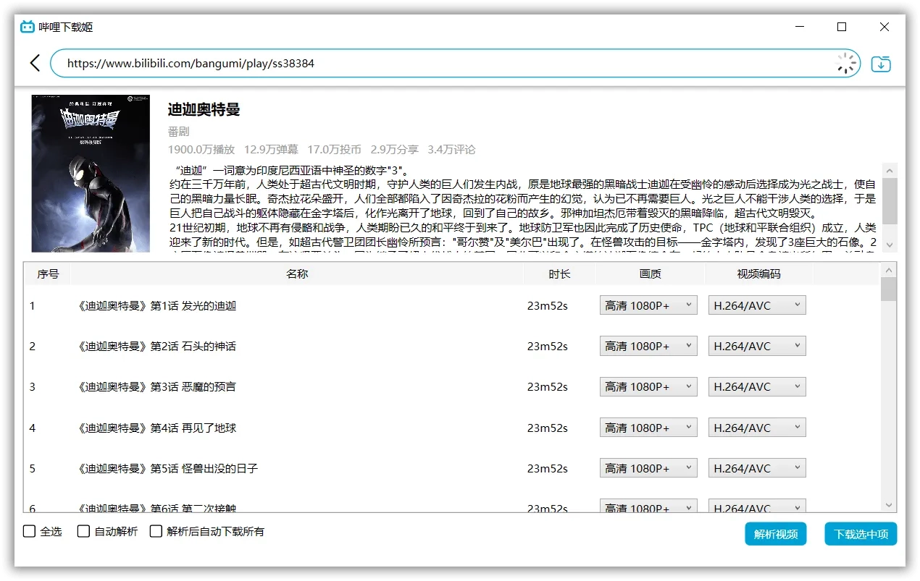Close the 哔哩下载姬 window
The height and width of the screenshot is (581, 920).
point(885,27)
